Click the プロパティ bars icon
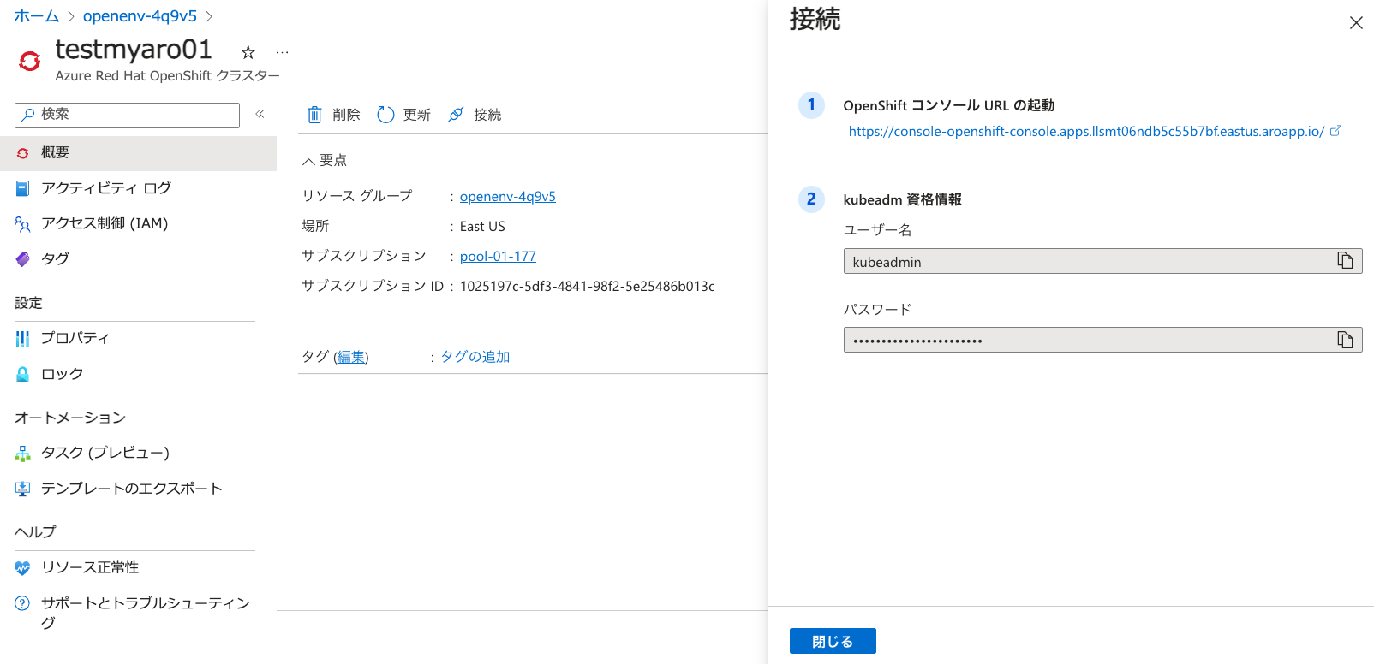Screen dimensions: 1374x664 coord(23,339)
